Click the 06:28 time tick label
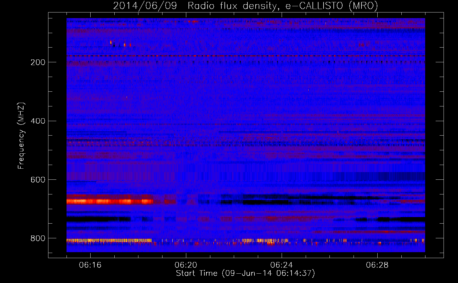 pyautogui.click(x=377, y=265)
